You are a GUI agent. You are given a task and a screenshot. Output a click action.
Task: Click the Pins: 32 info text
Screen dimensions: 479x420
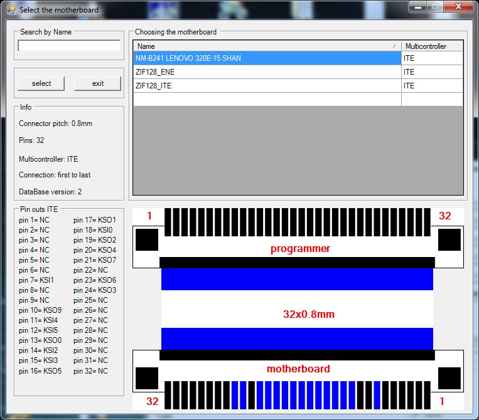tap(31, 140)
